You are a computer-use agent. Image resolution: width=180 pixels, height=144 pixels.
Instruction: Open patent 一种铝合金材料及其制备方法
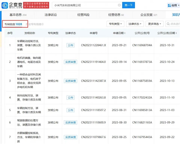click(29, 81)
